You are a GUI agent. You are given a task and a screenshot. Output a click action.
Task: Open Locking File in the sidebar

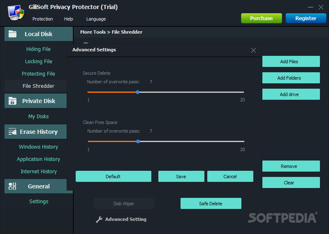coord(39,62)
